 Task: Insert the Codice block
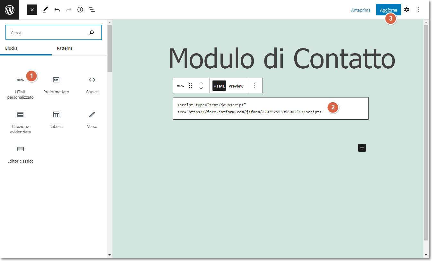click(x=92, y=86)
